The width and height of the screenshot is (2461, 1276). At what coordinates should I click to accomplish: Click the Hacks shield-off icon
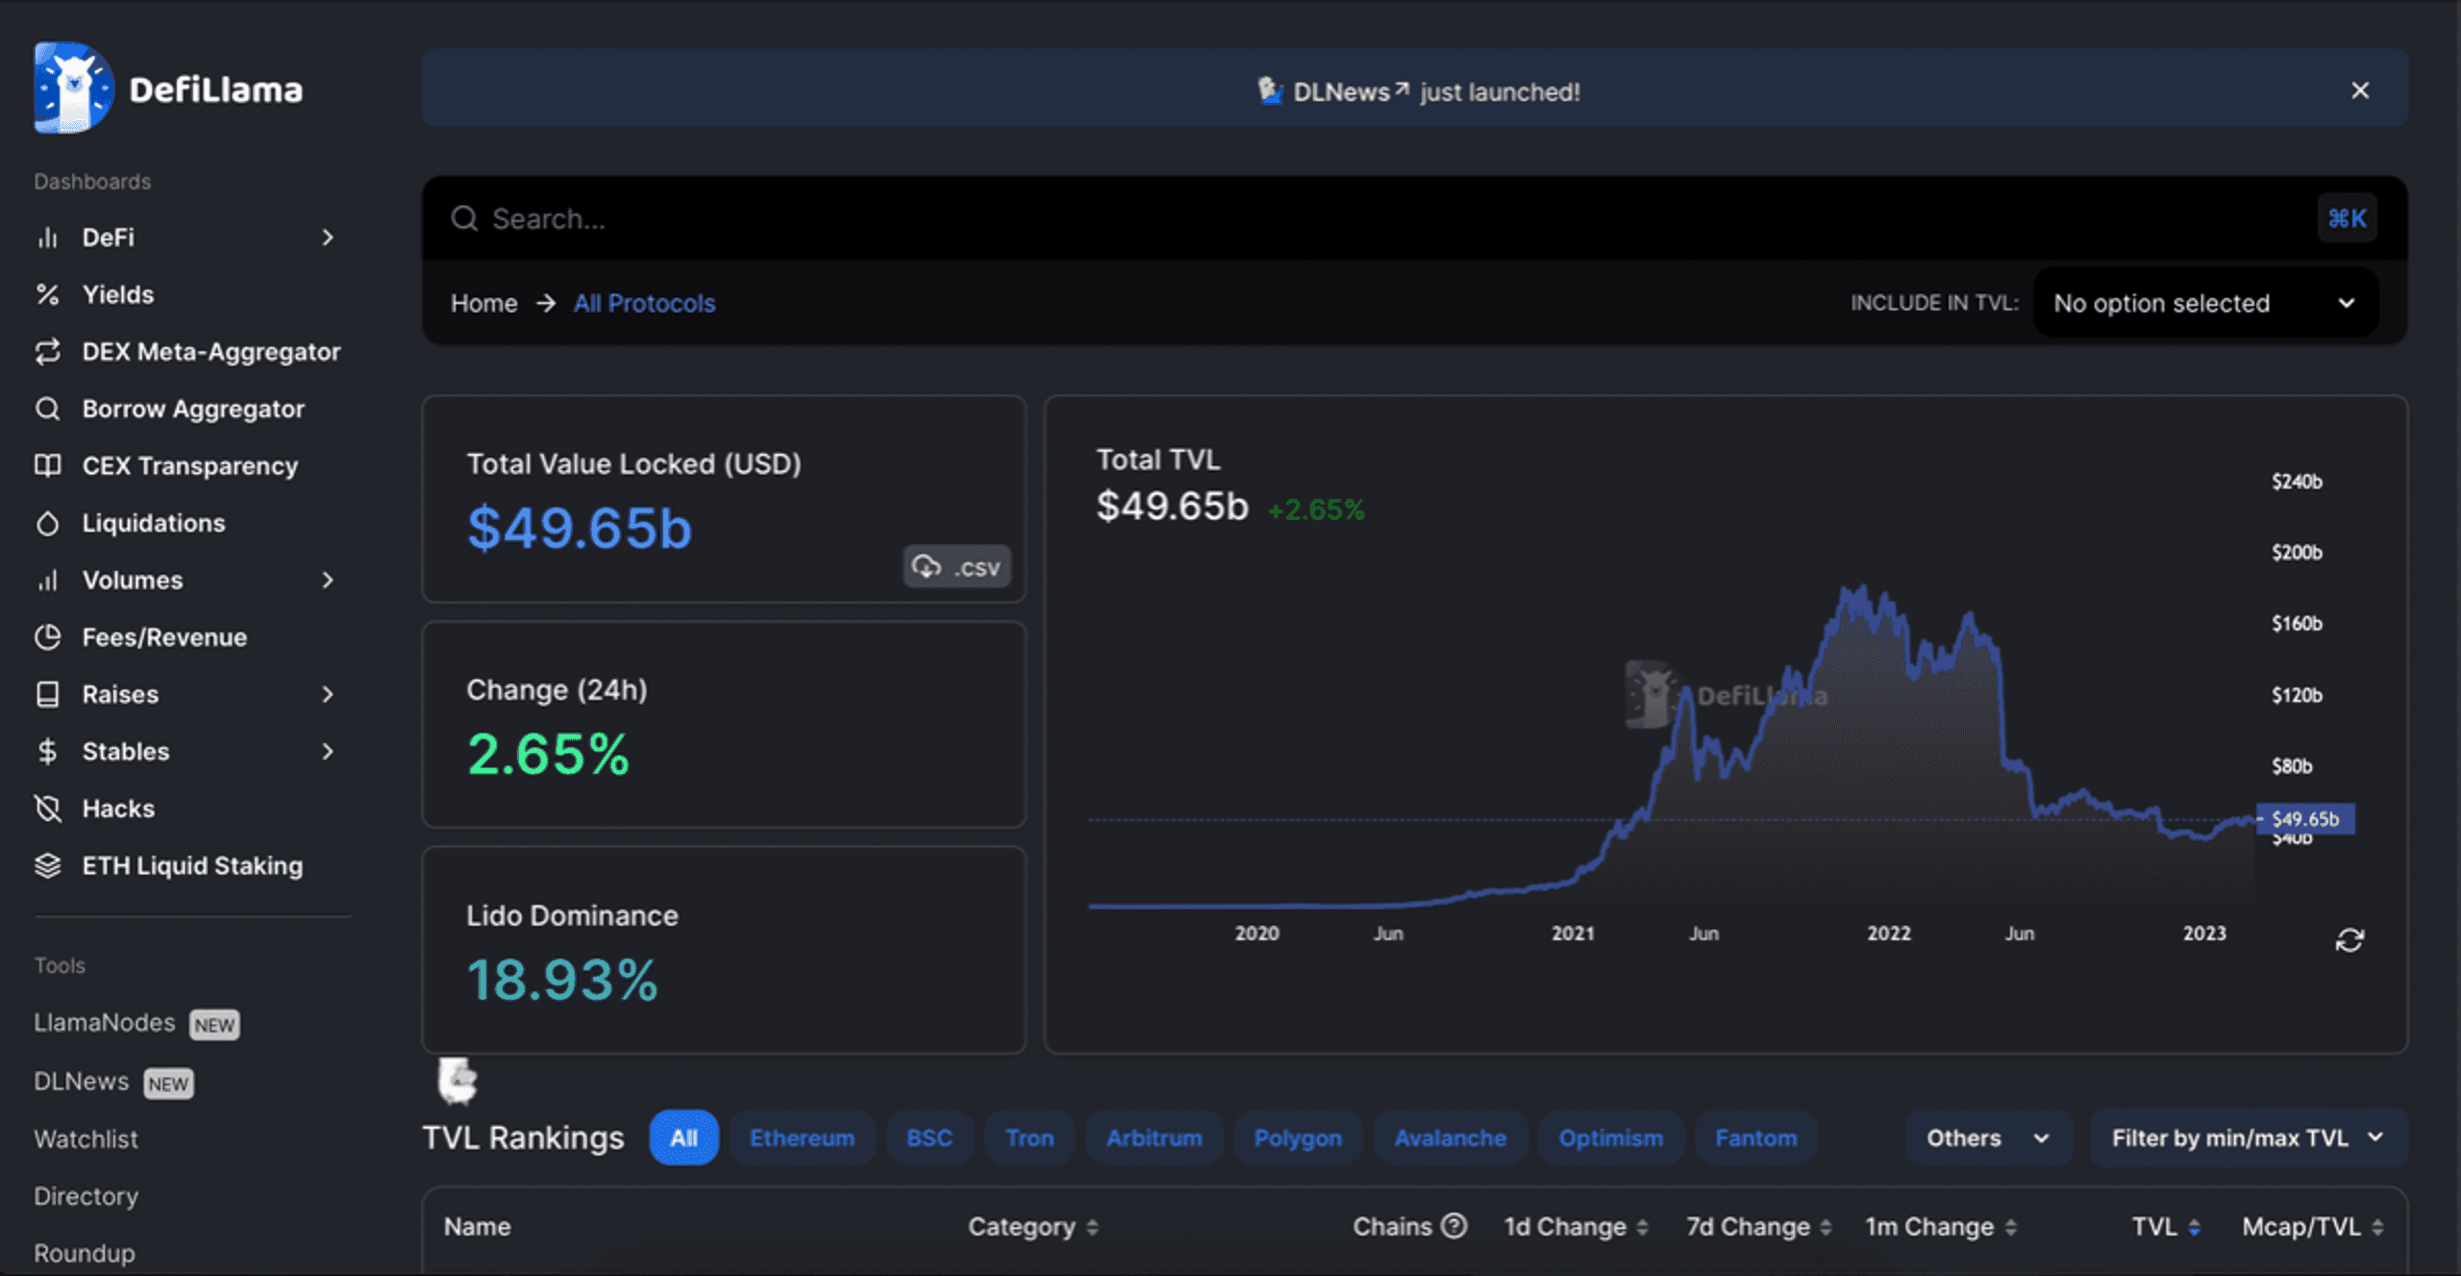[47, 809]
